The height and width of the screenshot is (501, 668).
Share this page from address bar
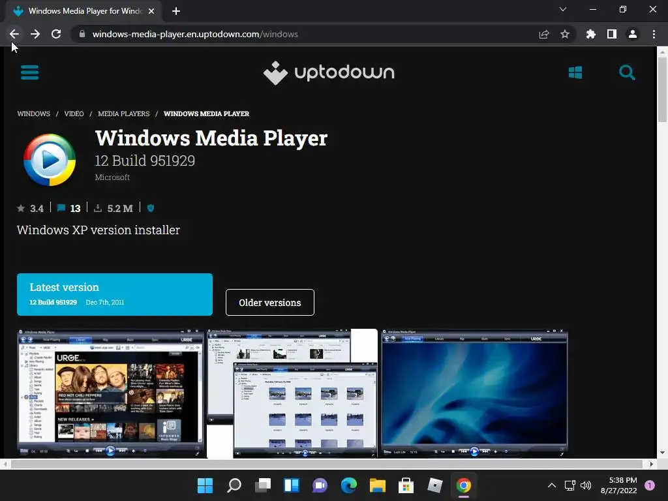pyautogui.click(x=544, y=34)
